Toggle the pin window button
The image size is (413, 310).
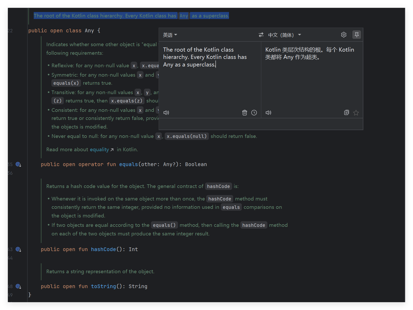357,35
